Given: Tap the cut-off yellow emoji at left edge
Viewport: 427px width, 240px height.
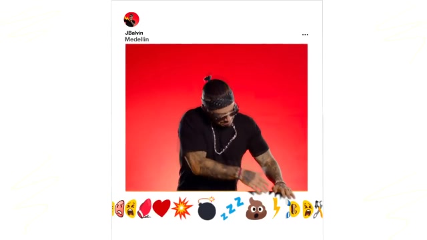Looking at the screenshot, I should click(x=113, y=209).
